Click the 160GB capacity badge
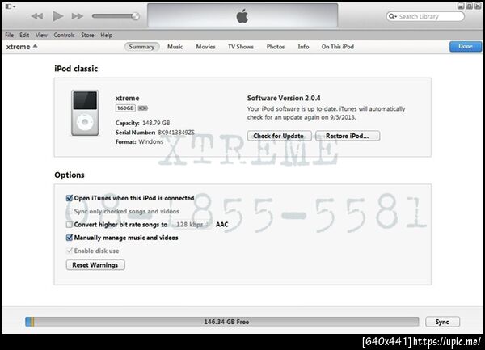Screen dimensions: 485x350 point(125,108)
